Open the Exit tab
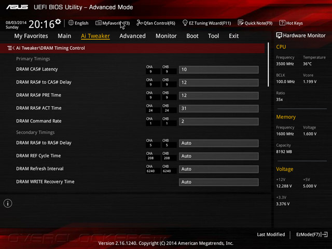This screenshot has width=332, height=249. pos(233,36)
